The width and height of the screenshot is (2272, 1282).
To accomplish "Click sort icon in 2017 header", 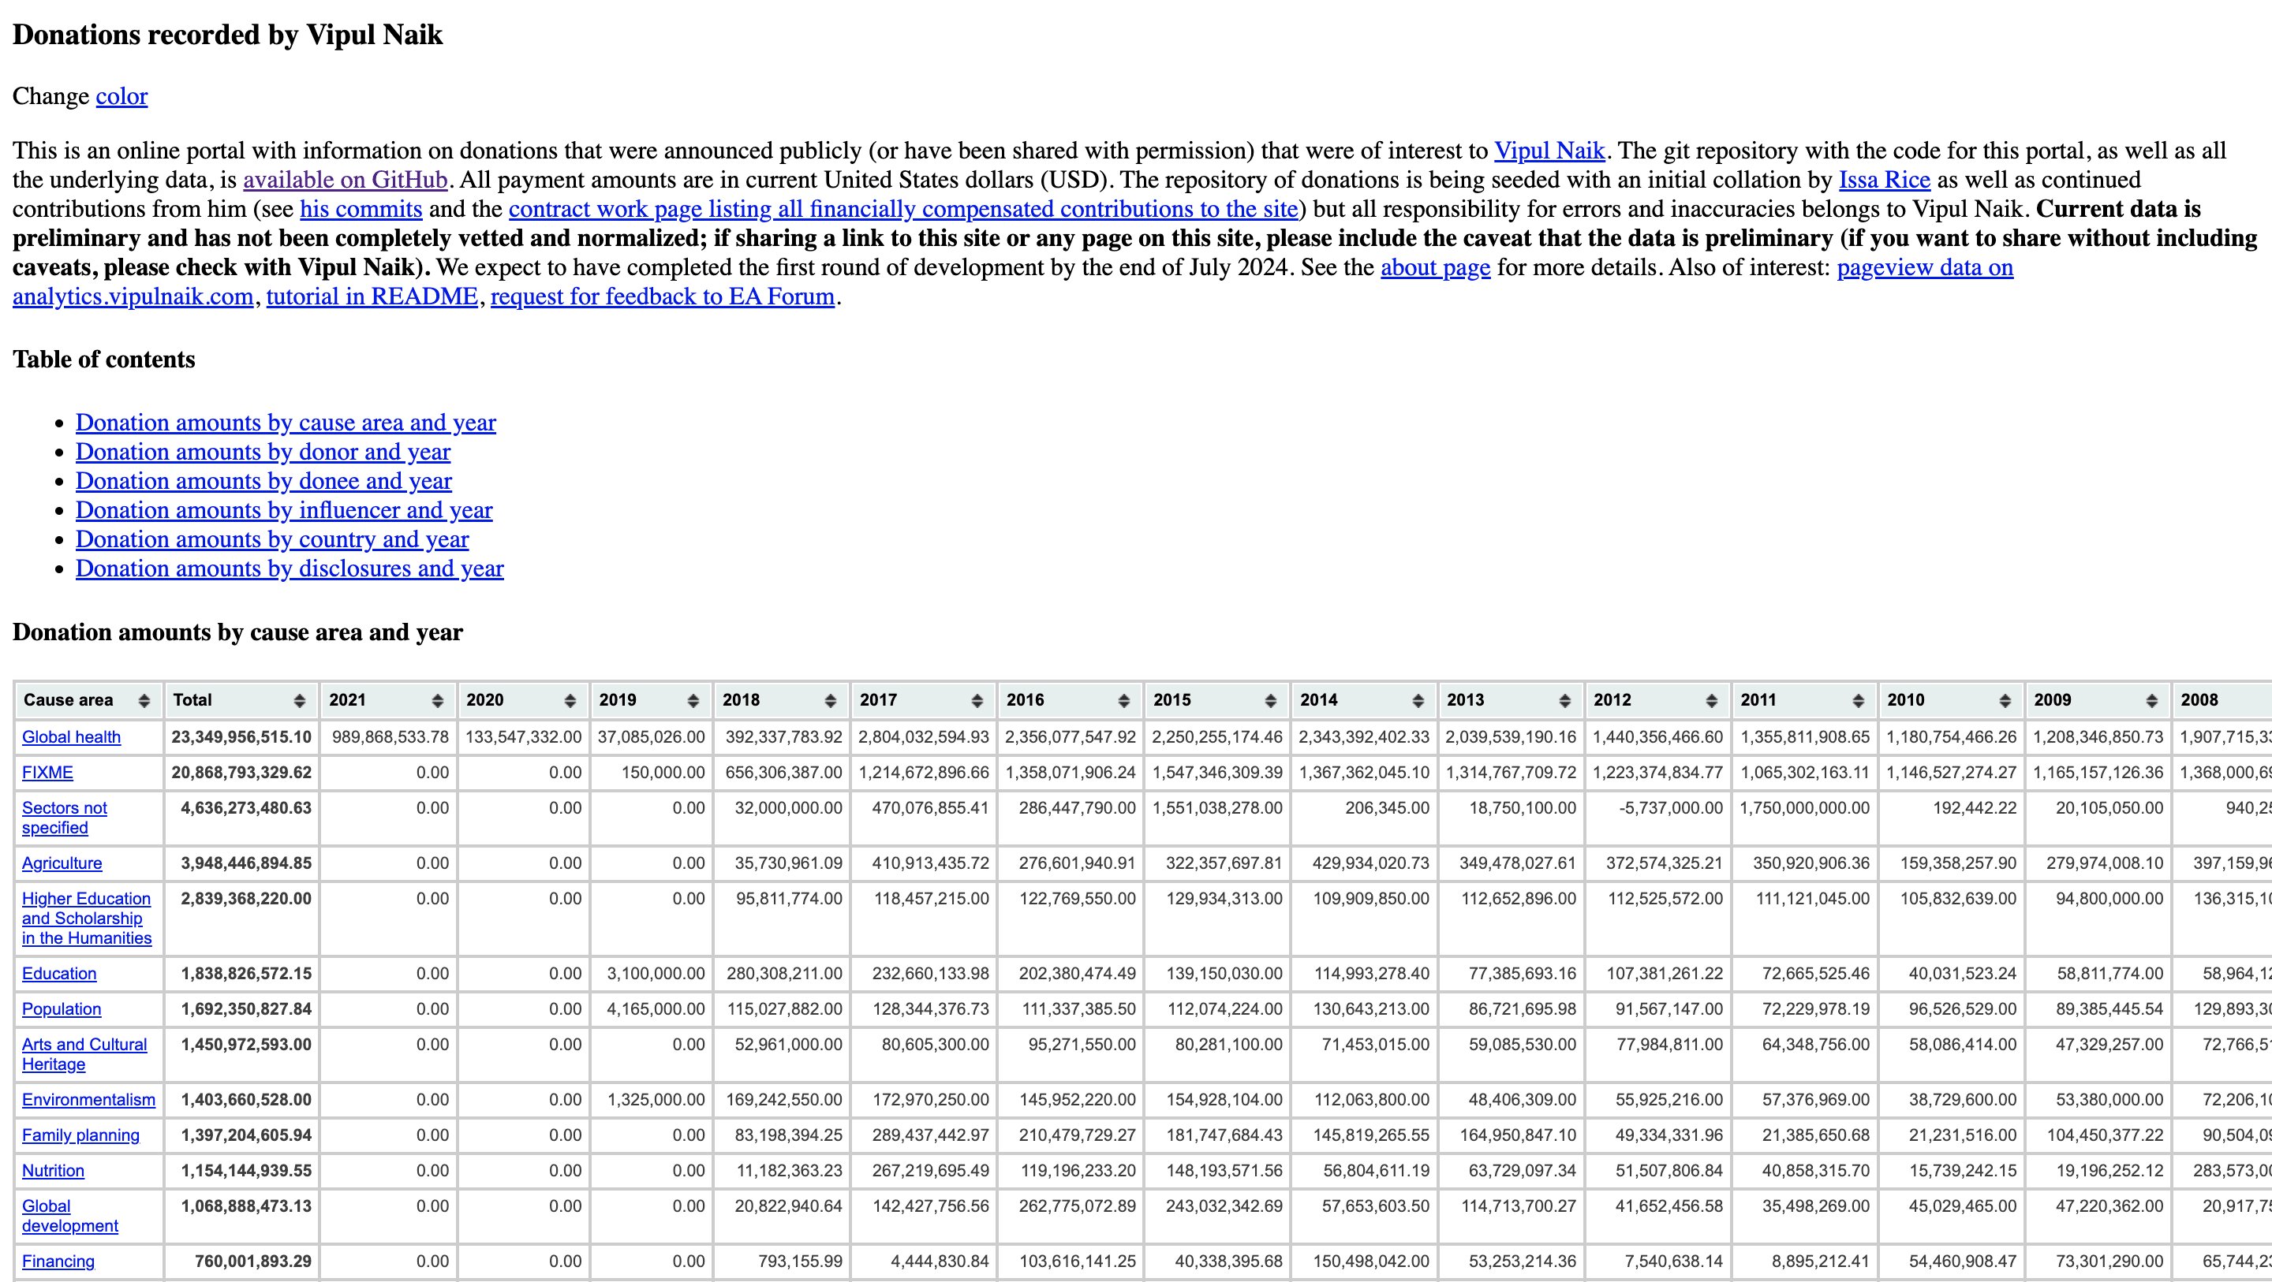I will 977,701.
